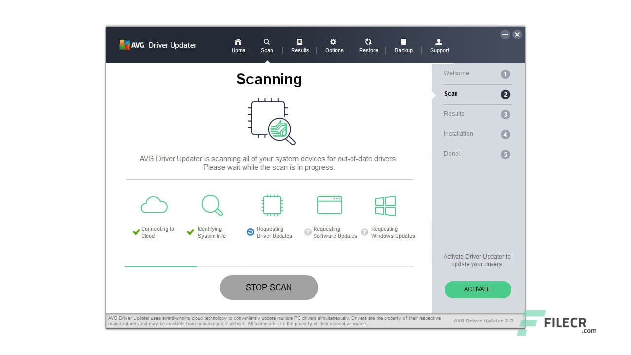Image resolution: width=631 pixels, height=355 pixels.
Task: Click the scan progress bar
Action: 269,267
